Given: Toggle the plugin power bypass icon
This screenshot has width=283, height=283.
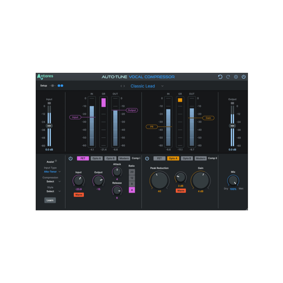Looking at the screenshot, I should click(x=244, y=77).
